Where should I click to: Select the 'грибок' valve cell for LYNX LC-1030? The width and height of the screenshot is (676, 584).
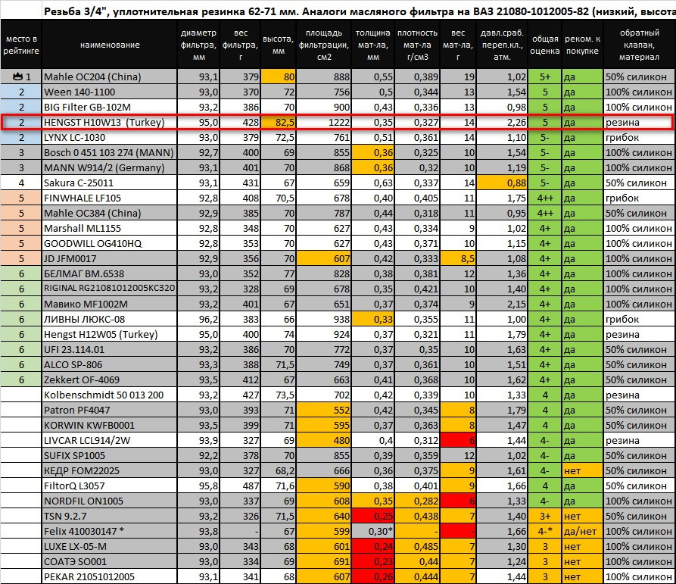click(x=640, y=138)
